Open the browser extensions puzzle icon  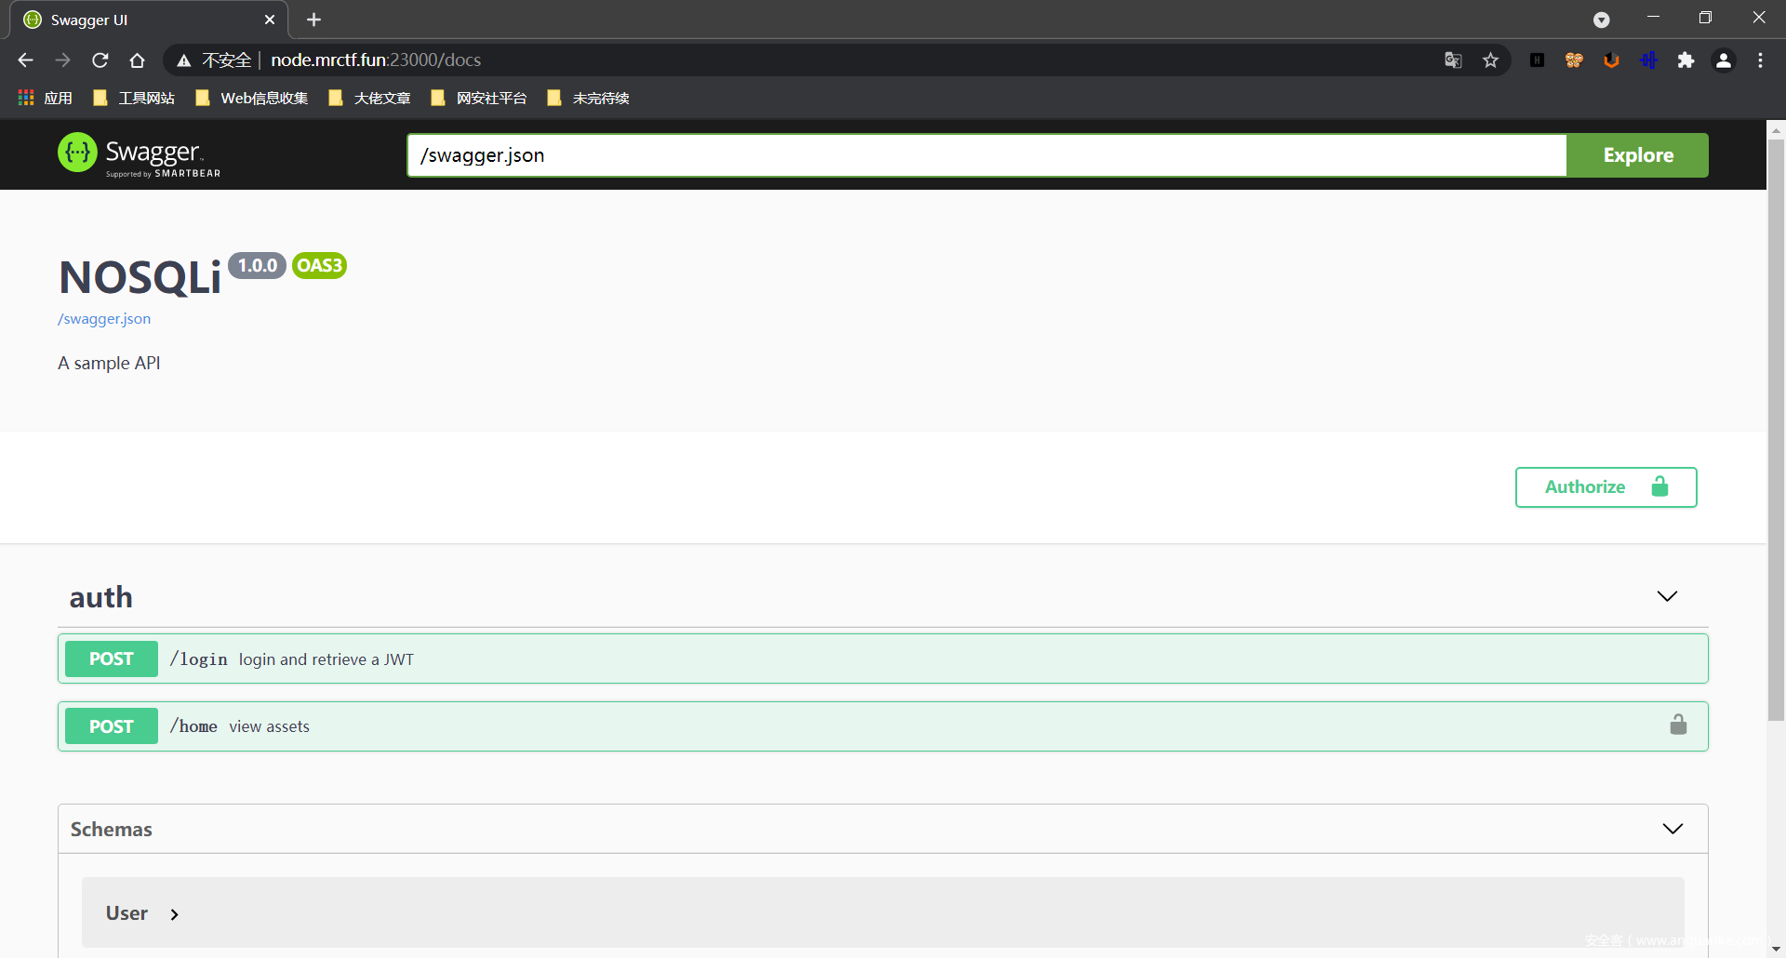point(1686,60)
